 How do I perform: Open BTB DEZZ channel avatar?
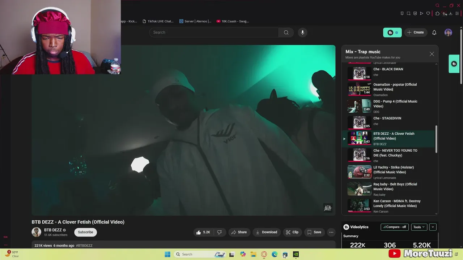(x=36, y=232)
